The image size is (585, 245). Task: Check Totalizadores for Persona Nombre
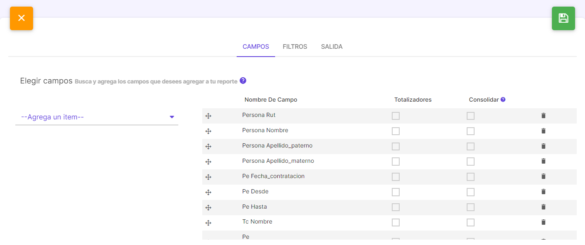[396, 131]
